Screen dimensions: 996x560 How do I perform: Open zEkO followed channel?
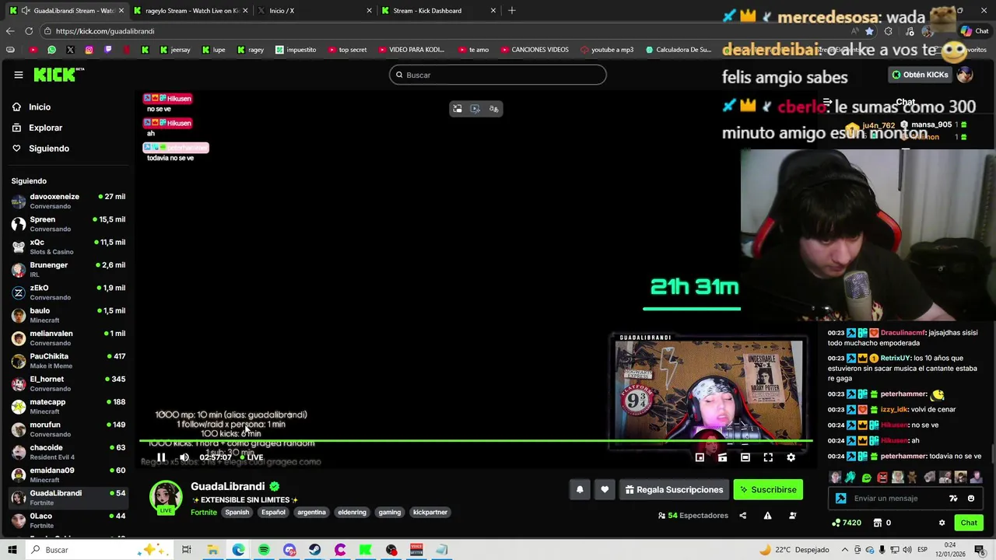coord(68,292)
